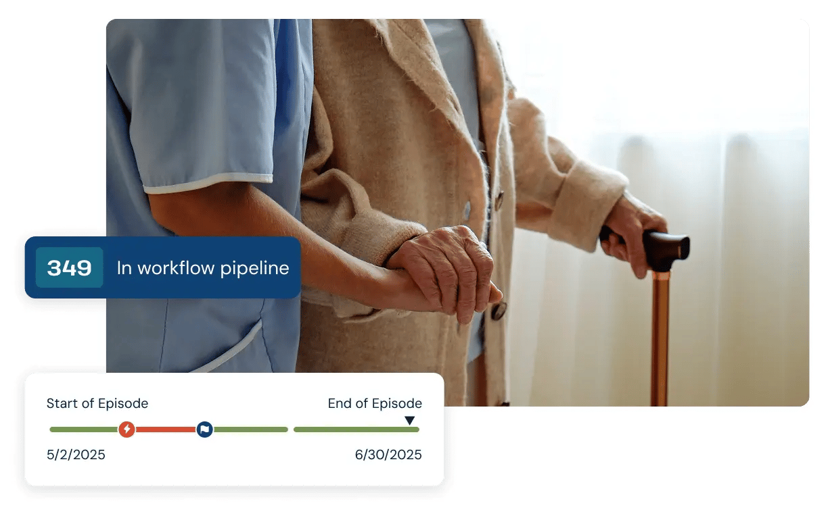Click the 349 count badge
Image resolution: width=828 pixels, height=520 pixels.
70,267
